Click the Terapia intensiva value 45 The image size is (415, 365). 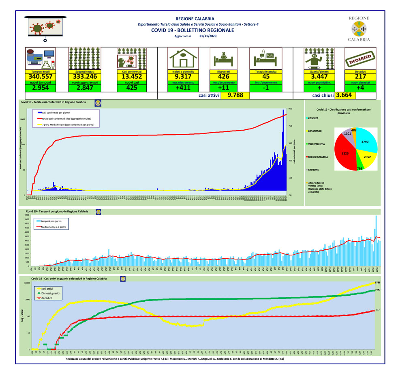tap(266, 77)
